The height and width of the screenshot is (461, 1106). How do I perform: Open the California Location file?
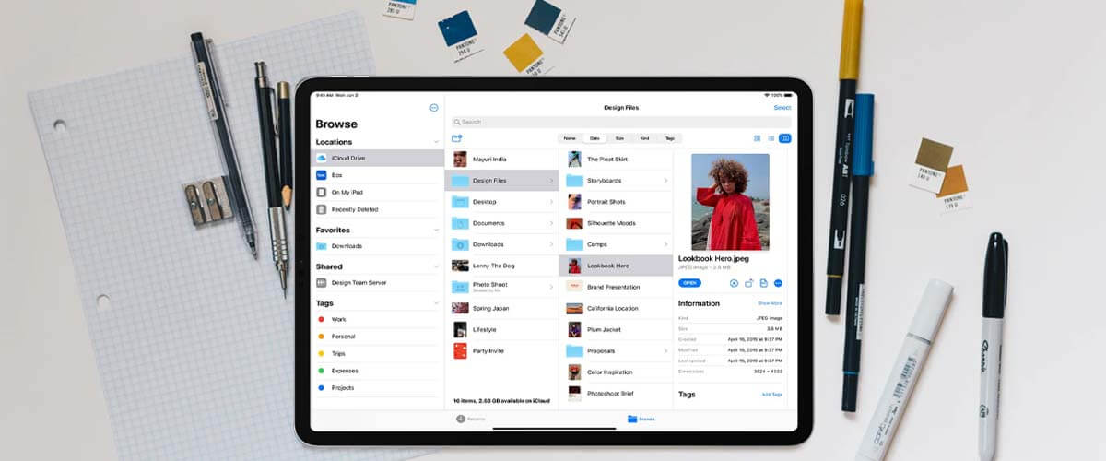(x=616, y=308)
